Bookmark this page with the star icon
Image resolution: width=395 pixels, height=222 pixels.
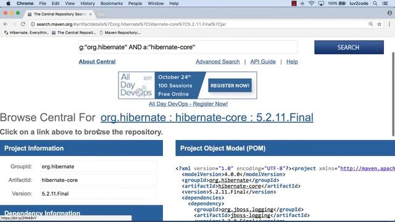point(379,24)
